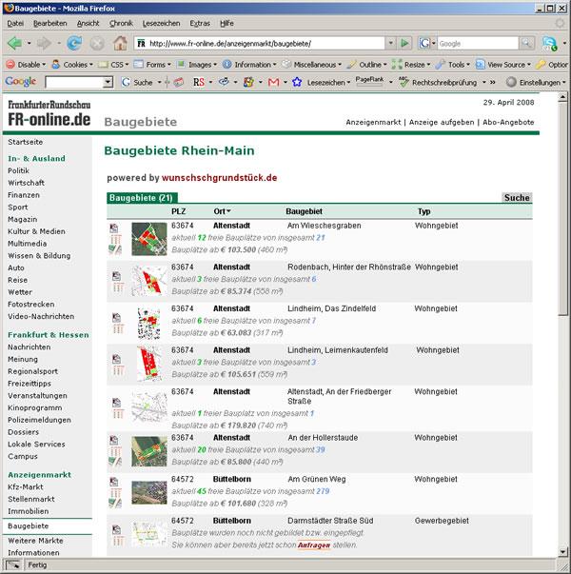Screen dimensions: 571x574
Task: Open the Chronik menu
Action: (x=121, y=24)
